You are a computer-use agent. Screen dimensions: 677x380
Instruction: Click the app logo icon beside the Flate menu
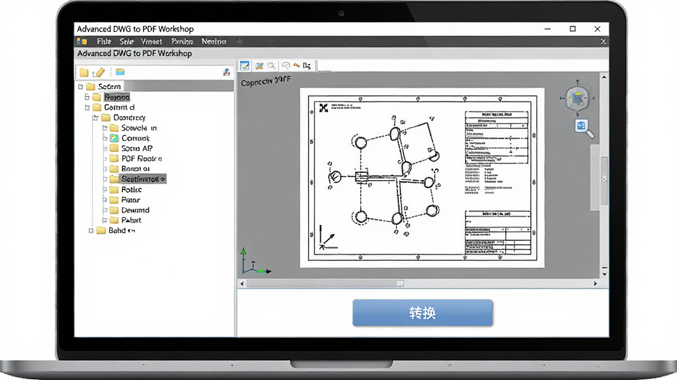pyautogui.click(x=81, y=42)
